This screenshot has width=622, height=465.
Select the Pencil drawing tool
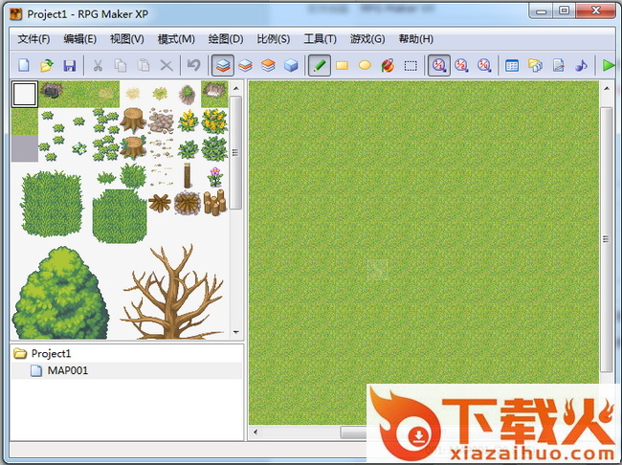320,65
